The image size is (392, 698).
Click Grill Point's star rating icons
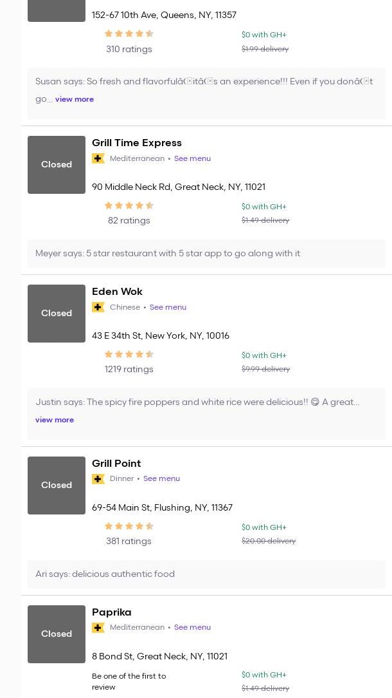click(129, 527)
